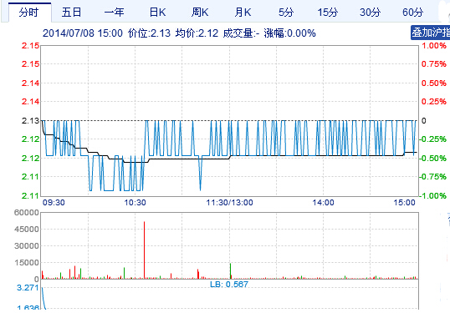Click the 0.75% red axis label
This screenshot has width=450, height=313.
click(434, 64)
